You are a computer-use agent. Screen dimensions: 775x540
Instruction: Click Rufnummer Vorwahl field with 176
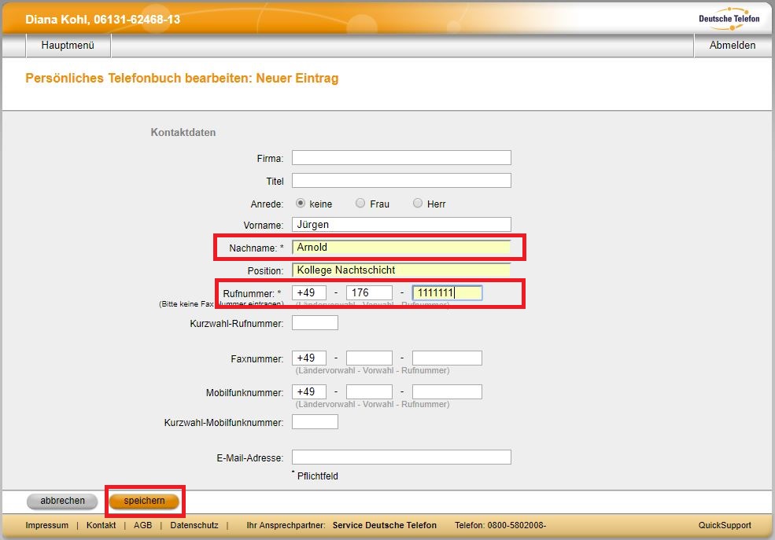pos(369,292)
